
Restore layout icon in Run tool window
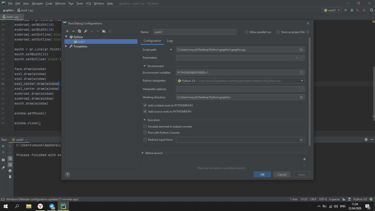4,160
